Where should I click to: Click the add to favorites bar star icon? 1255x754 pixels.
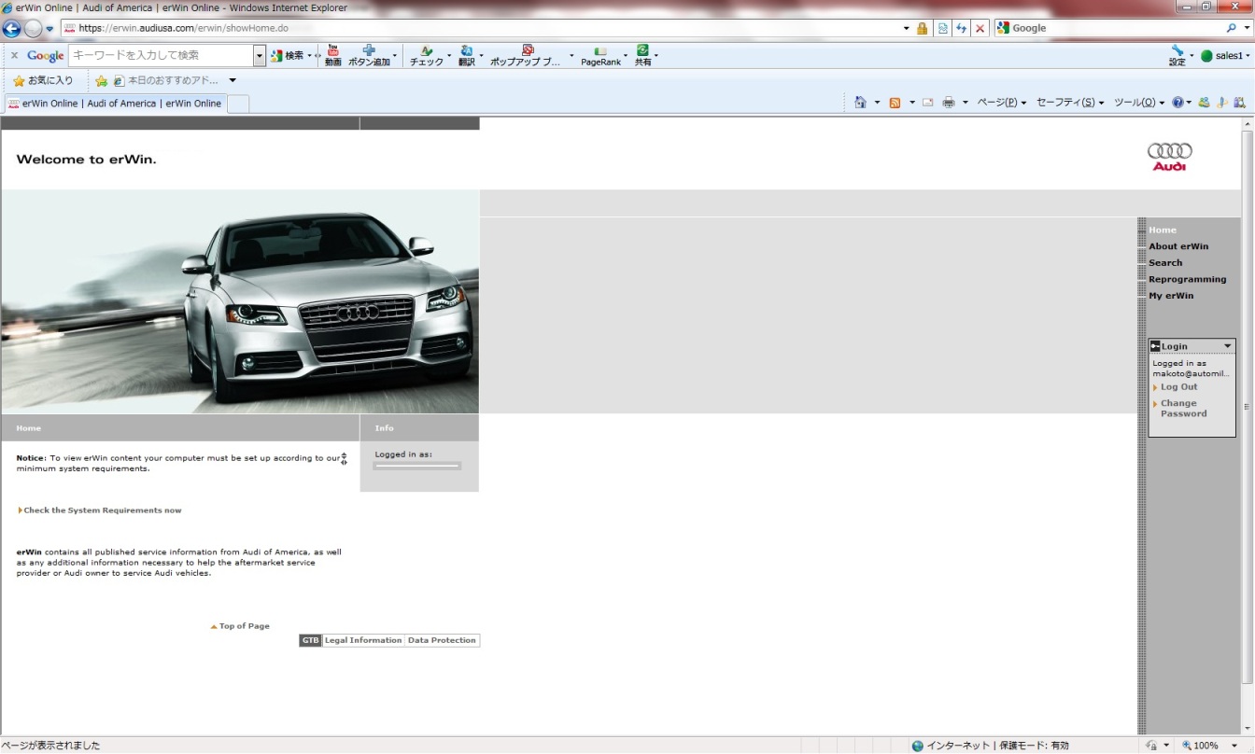pyautogui.click(x=101, y=81)
